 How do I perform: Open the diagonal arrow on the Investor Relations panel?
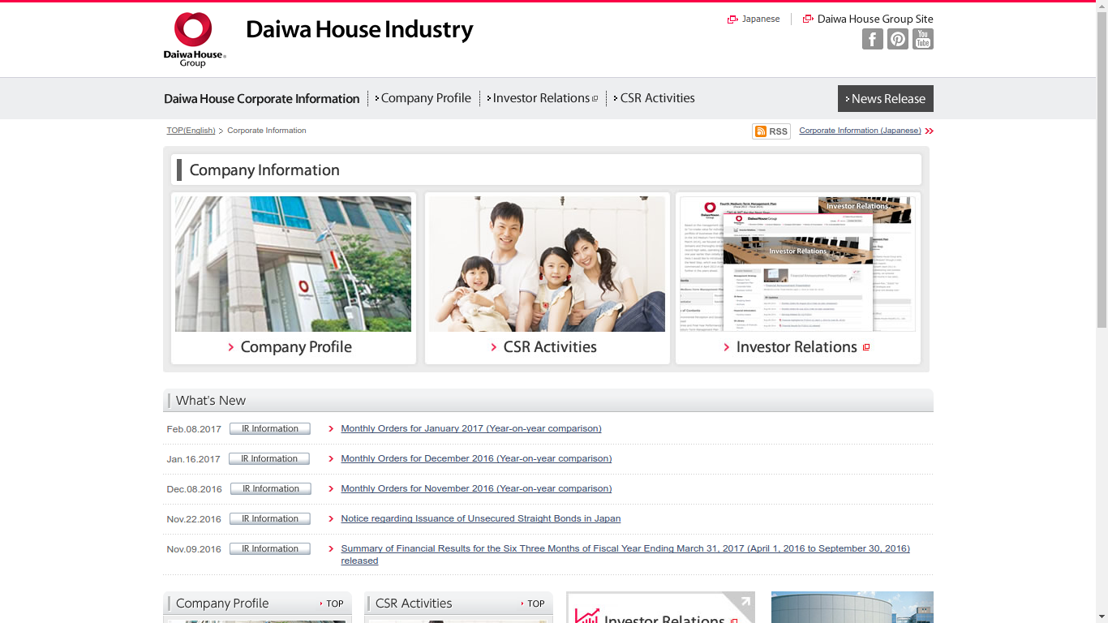(744, 600)
